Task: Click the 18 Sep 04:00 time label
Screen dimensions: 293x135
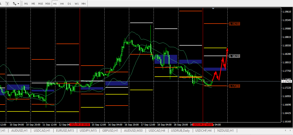Action: point(165,124)
